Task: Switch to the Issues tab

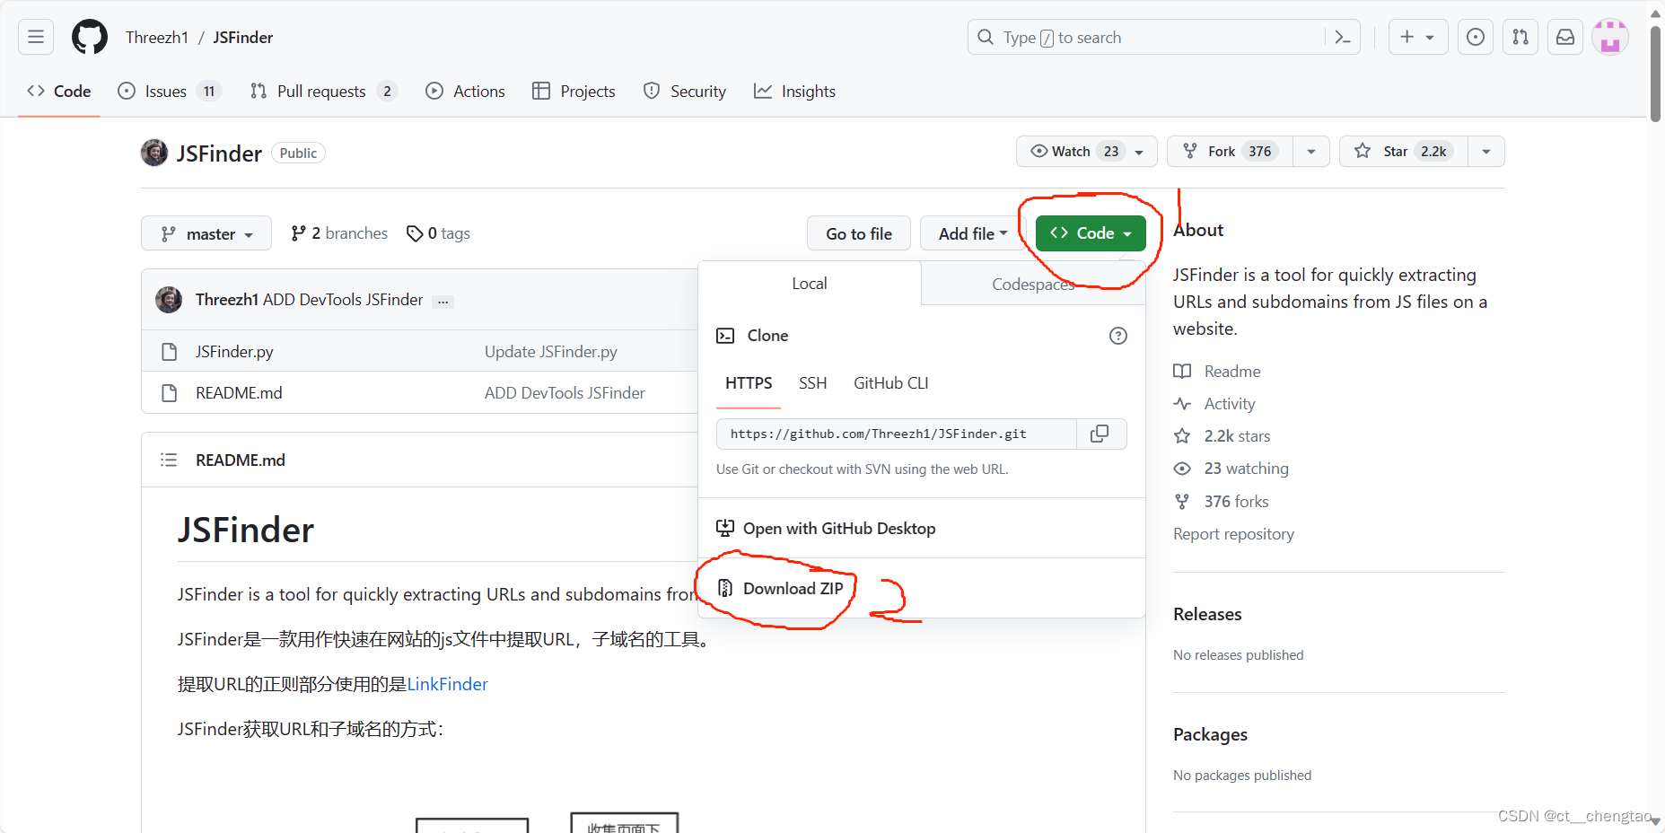Action: (170, 91)
